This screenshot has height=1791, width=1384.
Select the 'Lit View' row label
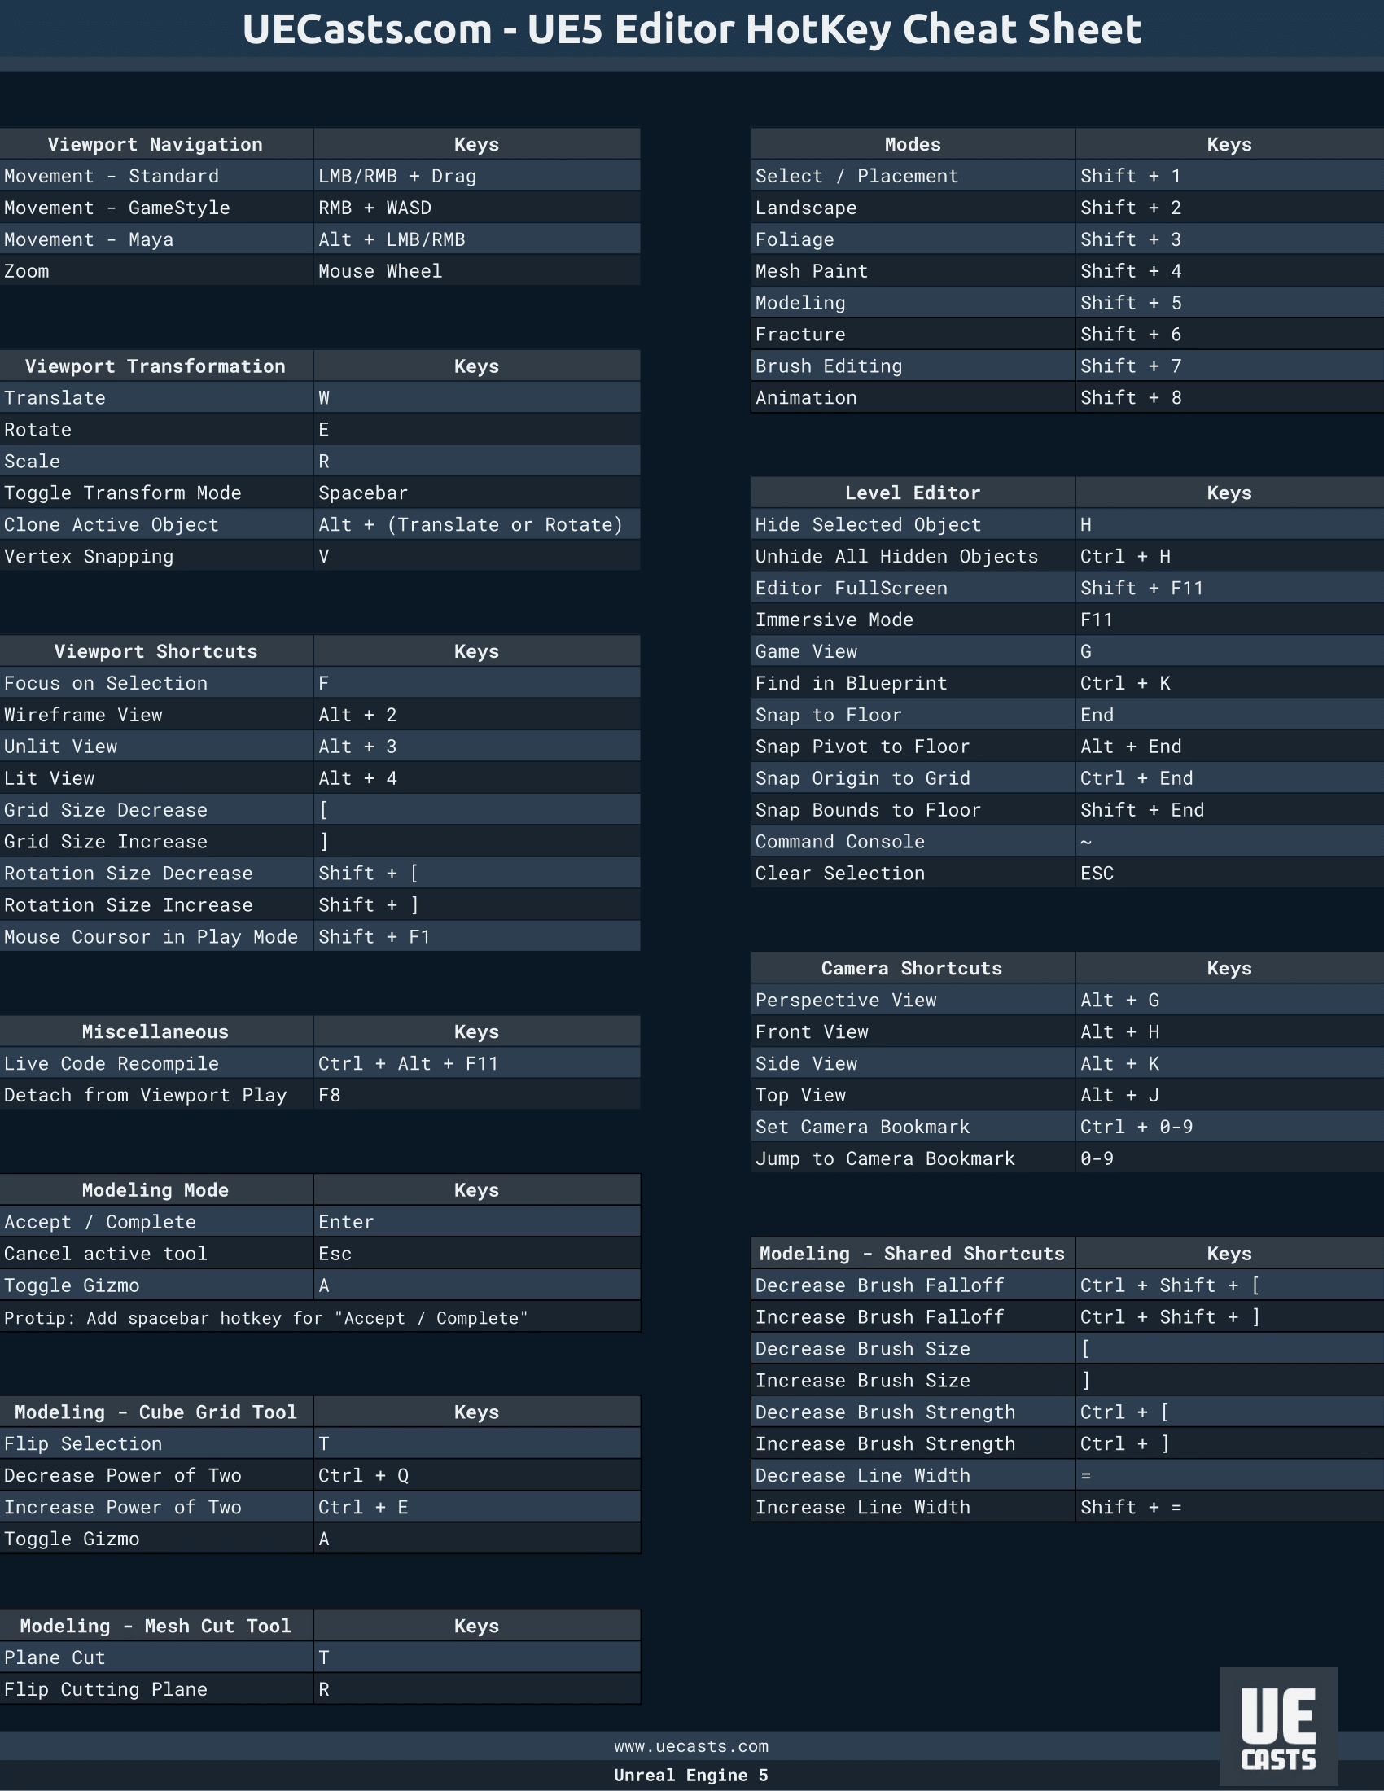[x=155, y=778]
